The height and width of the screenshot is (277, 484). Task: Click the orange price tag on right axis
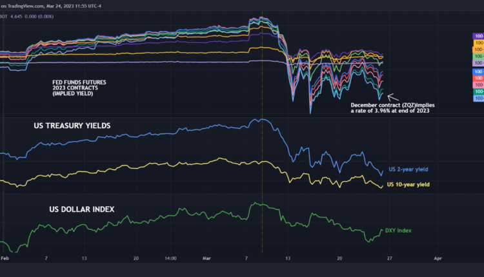[478, 49]
